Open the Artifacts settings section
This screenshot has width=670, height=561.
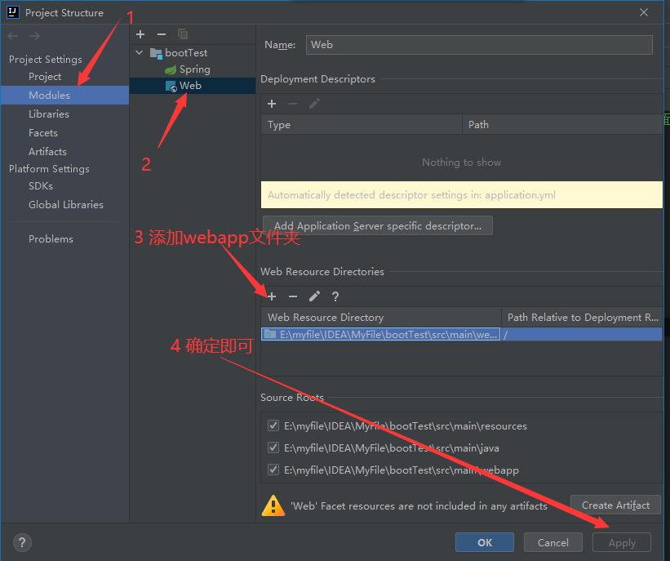coord(47,152)
